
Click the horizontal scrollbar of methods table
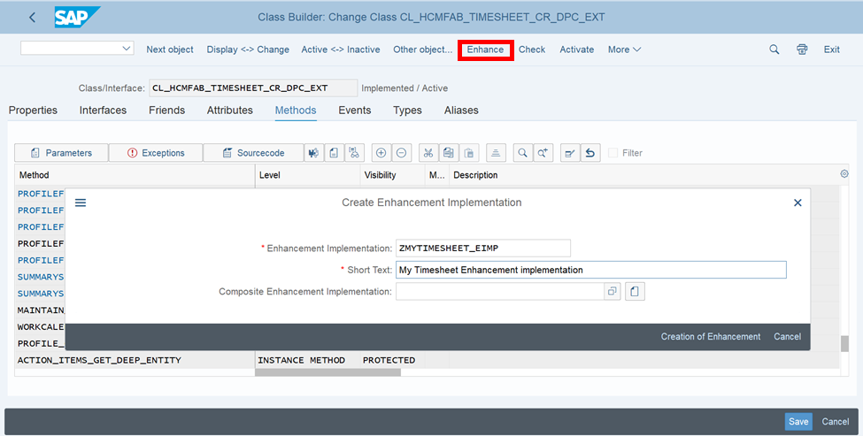pos(328,372)
